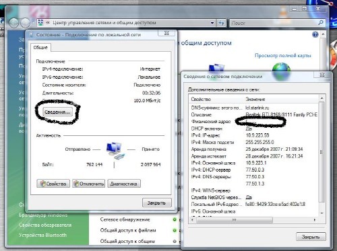This screenshot has height=251, width=337.
Task: Click green status dot beside Общий доступ к файлам
Action: point(175,230)
